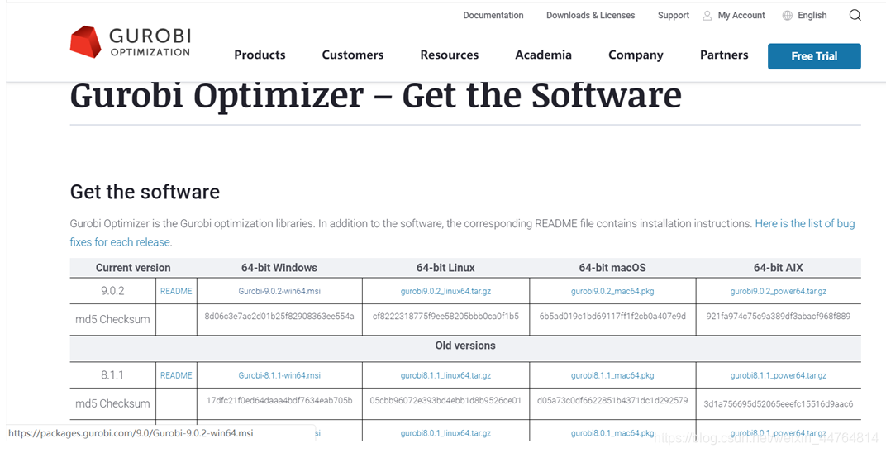Click the Gurobi Optimization logo
Viewport: 886px width, 453px height.
tap(130, 42)
